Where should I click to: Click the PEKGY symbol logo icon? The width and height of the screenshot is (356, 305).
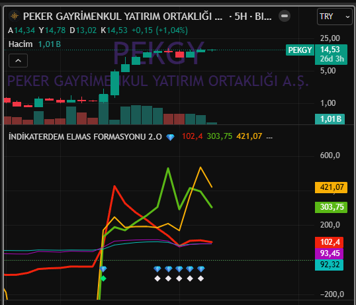(x=15, y=16)
